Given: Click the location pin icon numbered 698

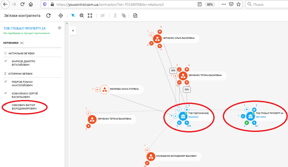Looking at the screenshot, I should (187, 123).
